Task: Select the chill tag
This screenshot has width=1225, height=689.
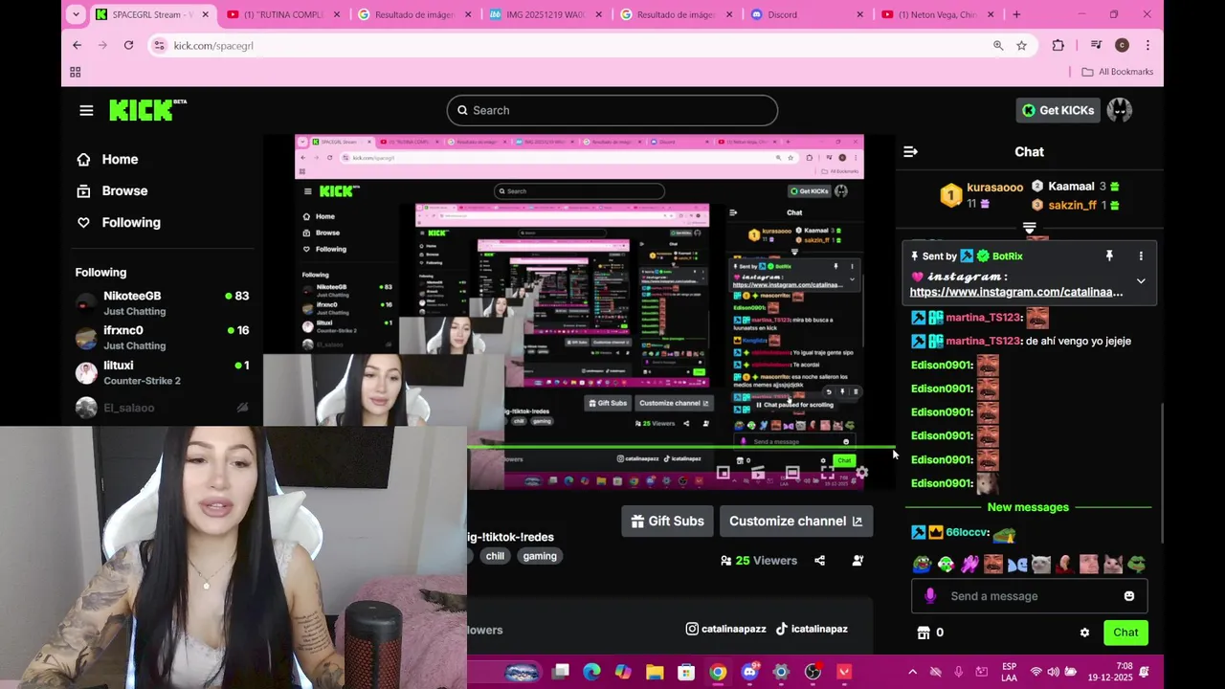Action: (x=495, y=556)
